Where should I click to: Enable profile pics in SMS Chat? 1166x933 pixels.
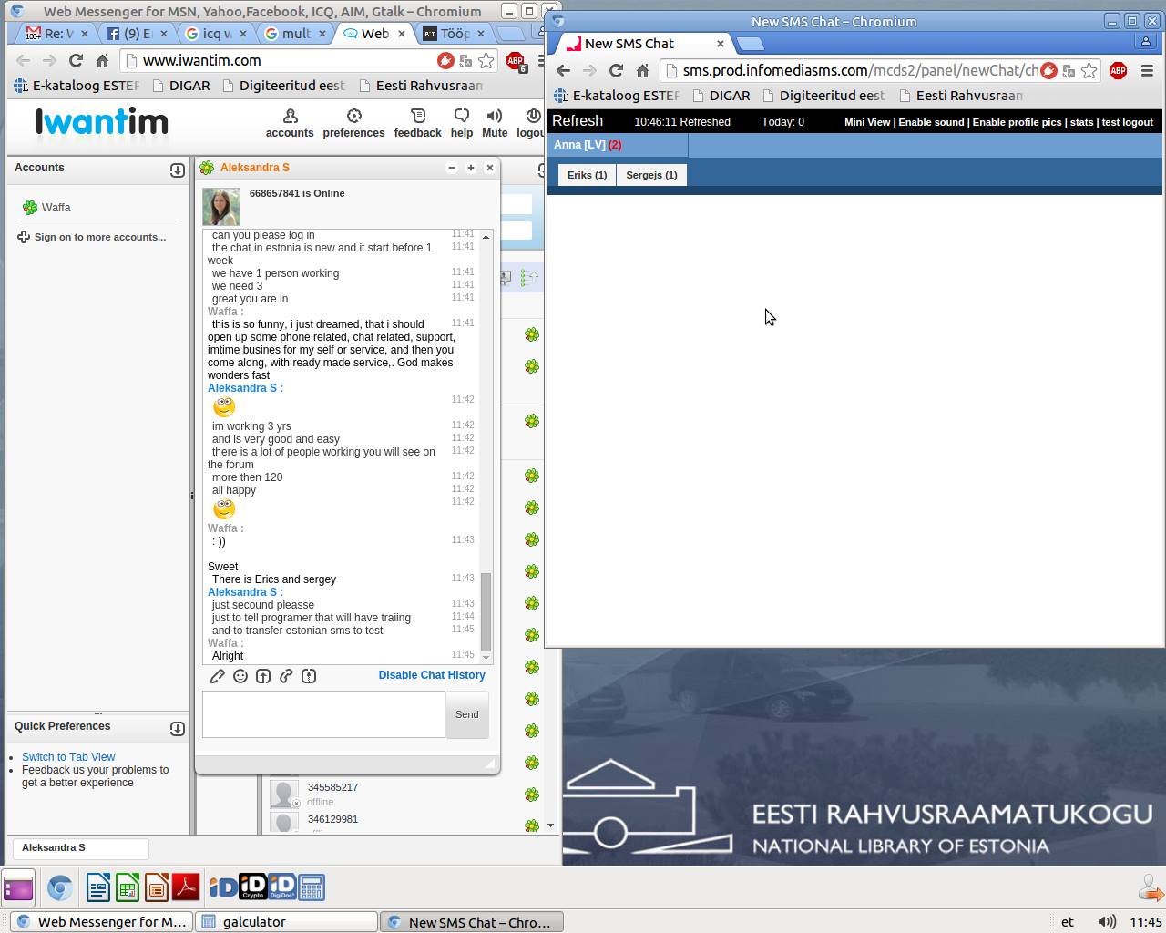(1017, 122)
